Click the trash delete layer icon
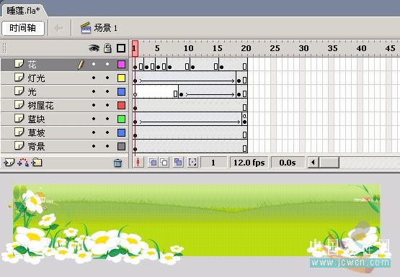 pyautogui.click(x=118, y=163)
